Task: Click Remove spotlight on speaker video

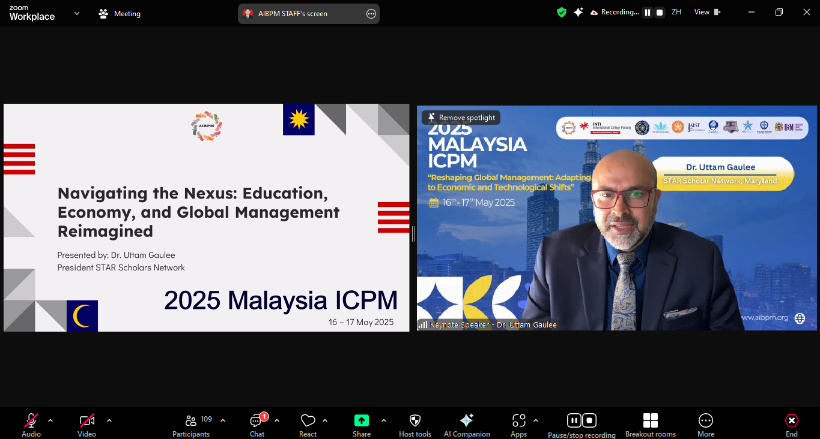Action: [x=461, y=118]
